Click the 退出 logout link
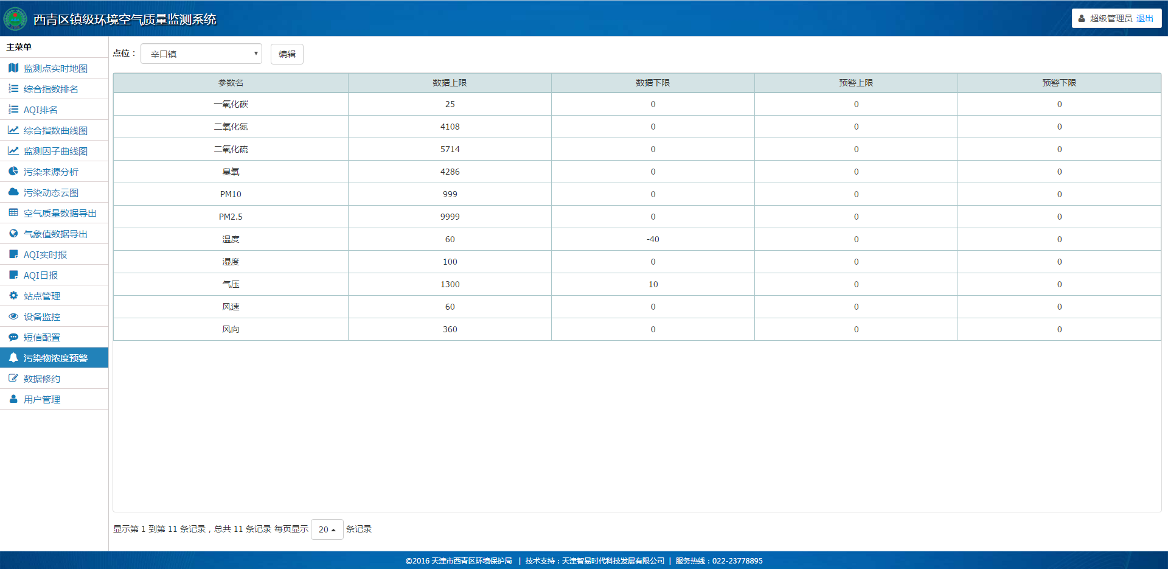 (x=1144, y=18)
